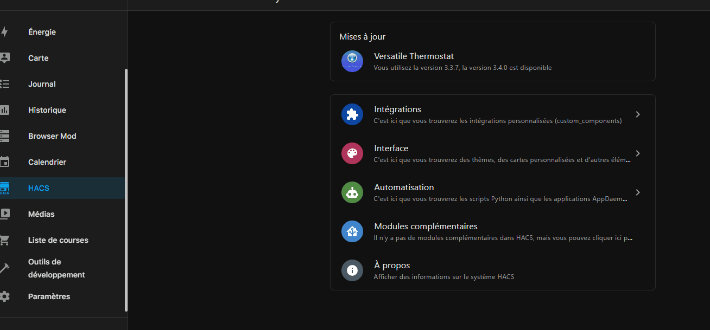
Task: Open the À propos title
Action: tap(392, 266)
